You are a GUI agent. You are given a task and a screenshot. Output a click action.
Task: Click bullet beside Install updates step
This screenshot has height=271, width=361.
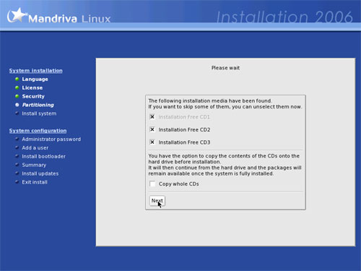[17, 173]
